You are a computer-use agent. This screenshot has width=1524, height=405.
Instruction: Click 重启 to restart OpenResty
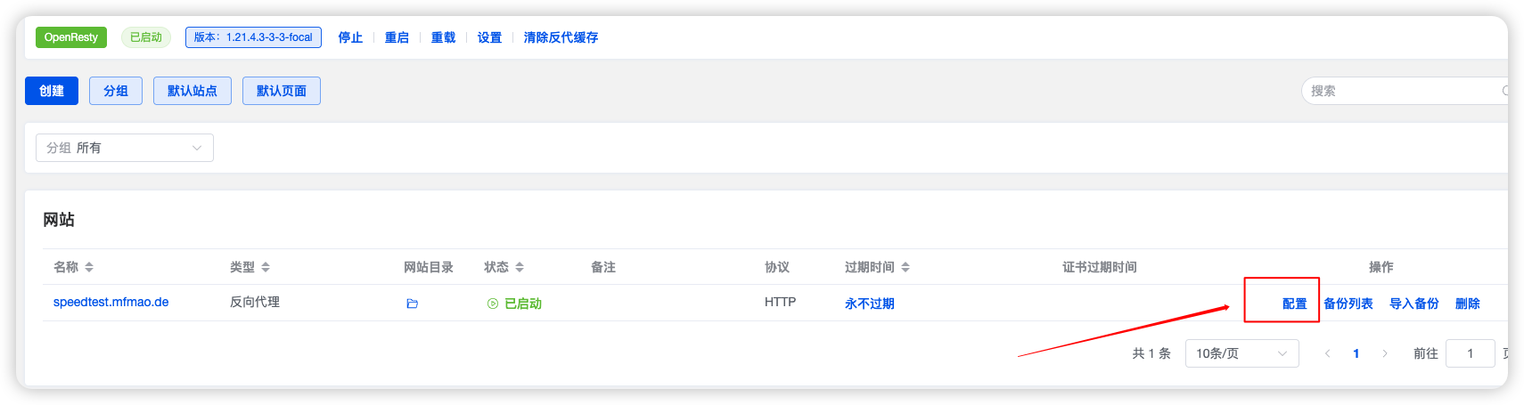click(397, 37)
